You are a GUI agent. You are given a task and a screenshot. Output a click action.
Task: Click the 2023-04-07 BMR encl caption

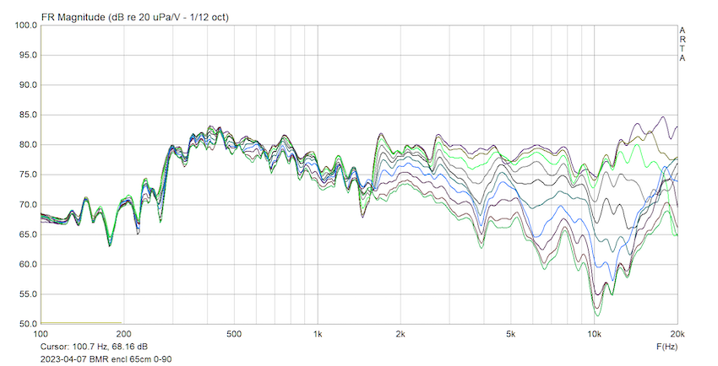coord(106,358)
